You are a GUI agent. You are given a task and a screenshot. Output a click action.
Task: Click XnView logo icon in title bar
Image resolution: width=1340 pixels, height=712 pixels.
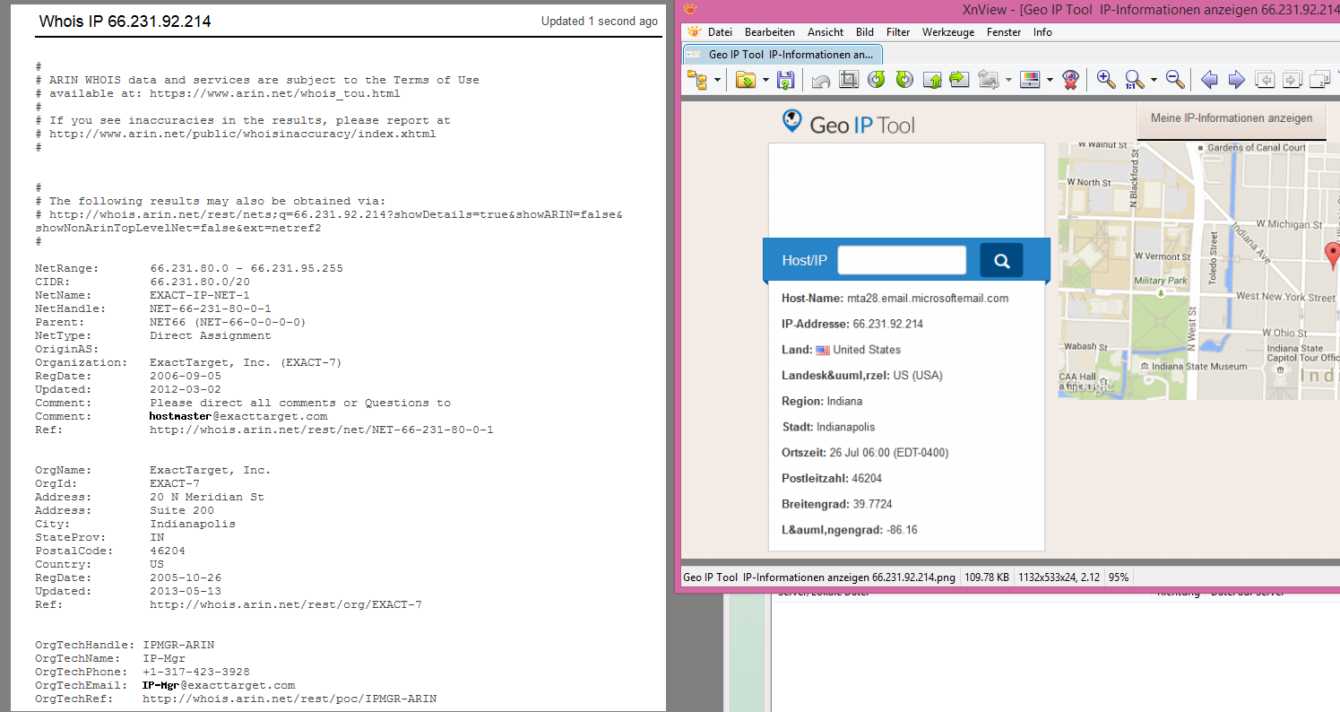[x=689, y=9]
